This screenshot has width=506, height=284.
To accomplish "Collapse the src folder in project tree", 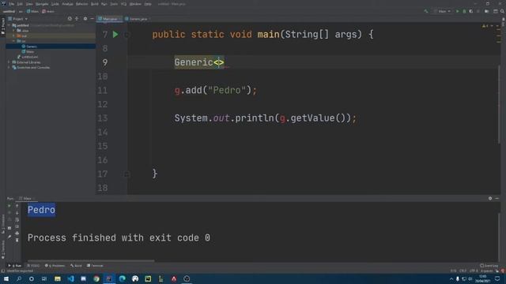I will 13,41.
